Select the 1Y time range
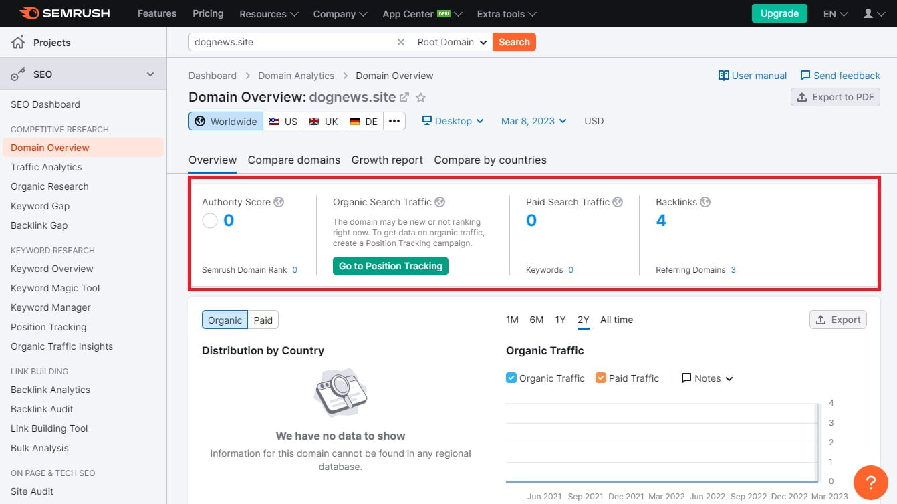897x504 pixels. click(560, 320)
